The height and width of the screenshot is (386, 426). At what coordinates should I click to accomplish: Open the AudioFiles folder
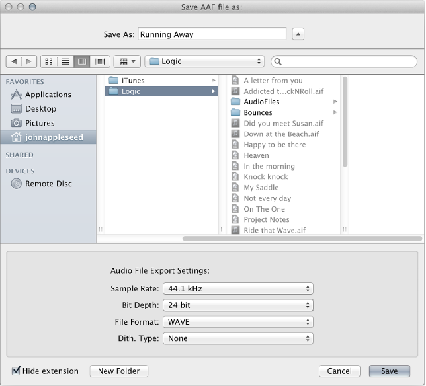click(x=284, y=102)
